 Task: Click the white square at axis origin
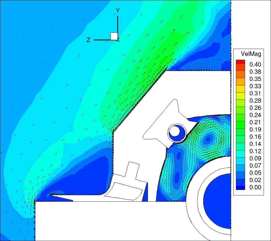click(x=114, y=36)
